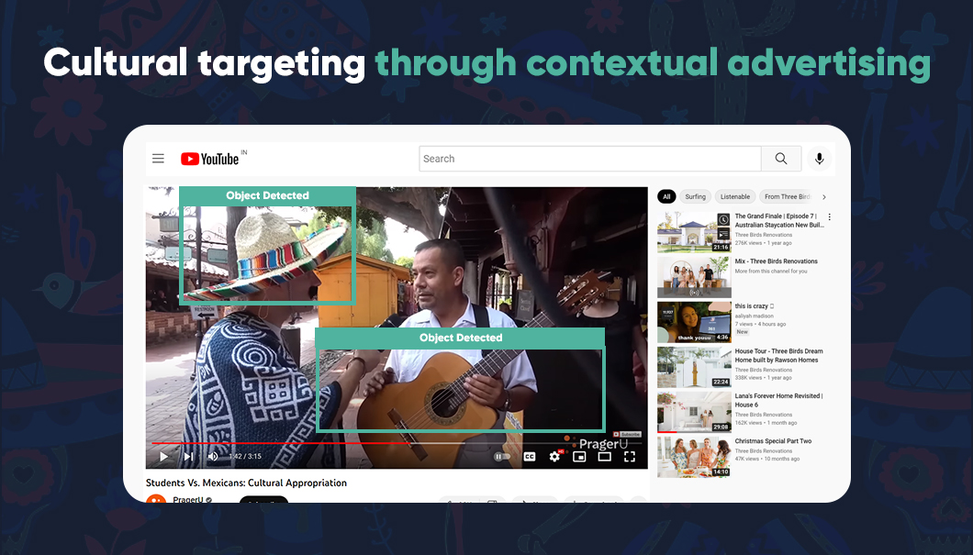Screen dimensions: 973x555
Task: Play the video
Action: pos(163,457)
